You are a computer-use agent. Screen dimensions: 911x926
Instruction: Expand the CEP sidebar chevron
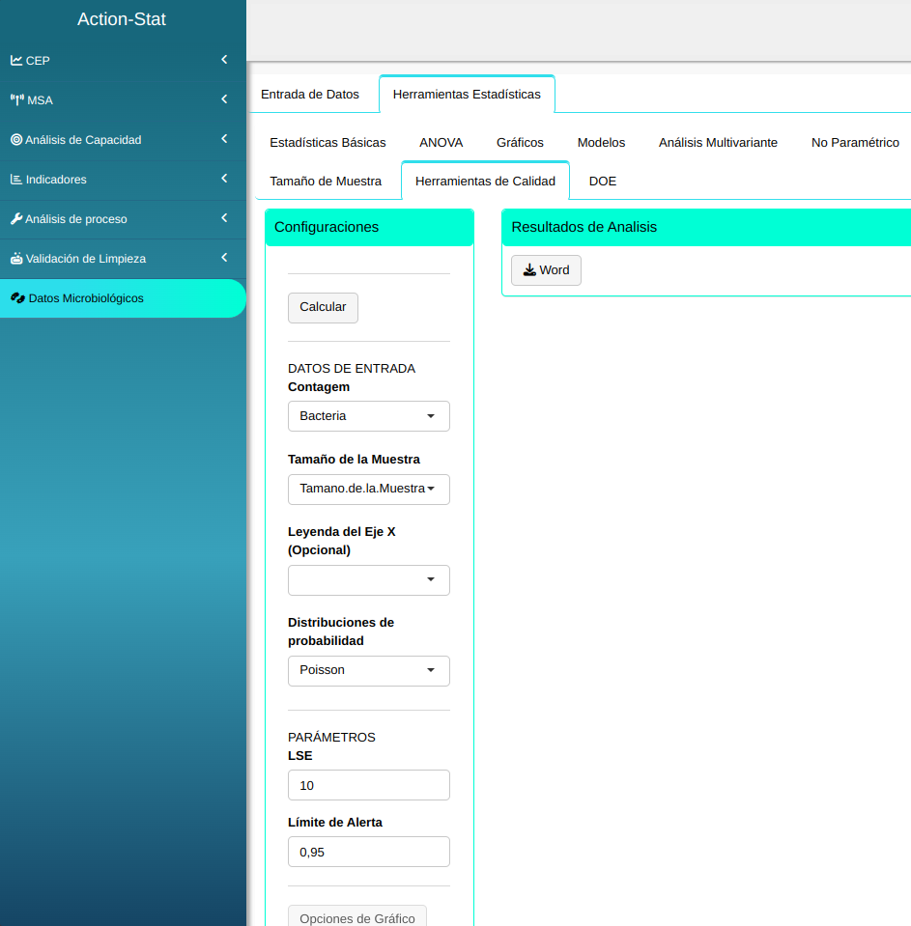pos(224,60)
